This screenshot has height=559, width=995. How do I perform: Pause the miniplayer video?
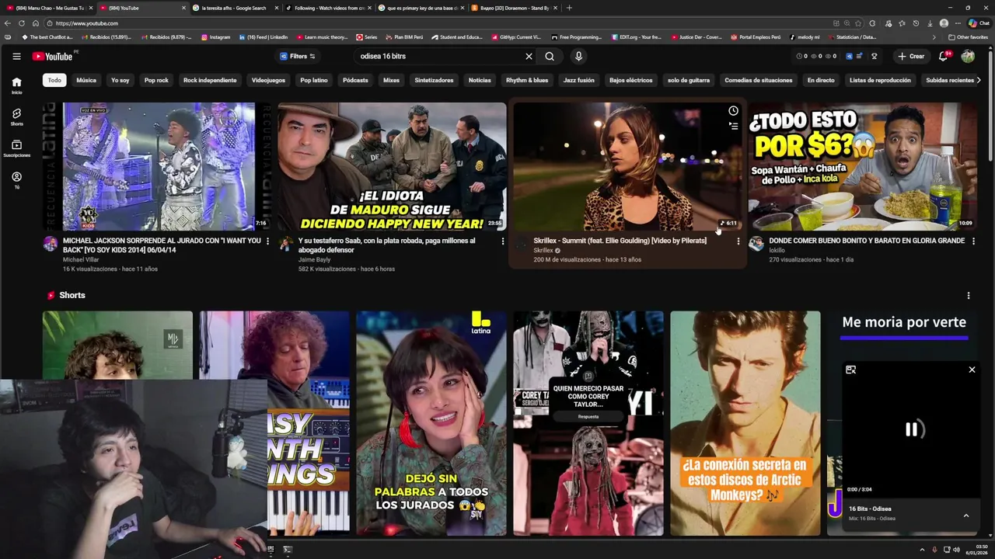[911, 429]
